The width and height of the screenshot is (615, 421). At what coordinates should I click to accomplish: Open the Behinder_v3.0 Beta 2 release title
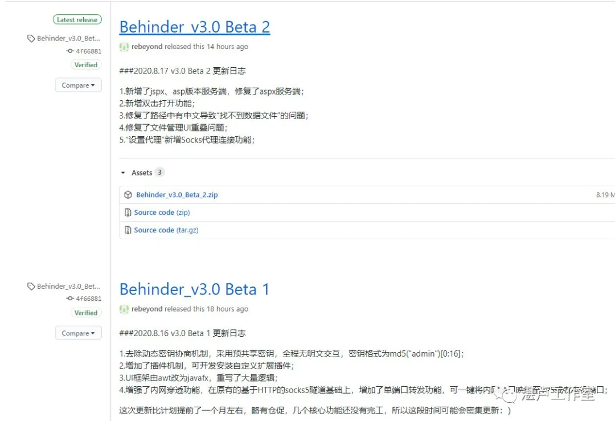point(194,27)
